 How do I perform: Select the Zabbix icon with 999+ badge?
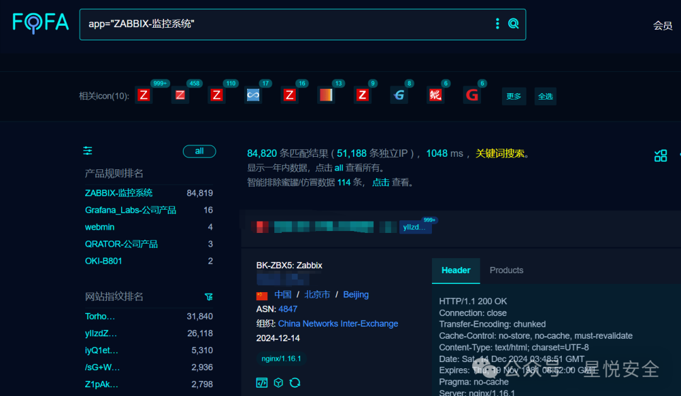coord(144,95)
